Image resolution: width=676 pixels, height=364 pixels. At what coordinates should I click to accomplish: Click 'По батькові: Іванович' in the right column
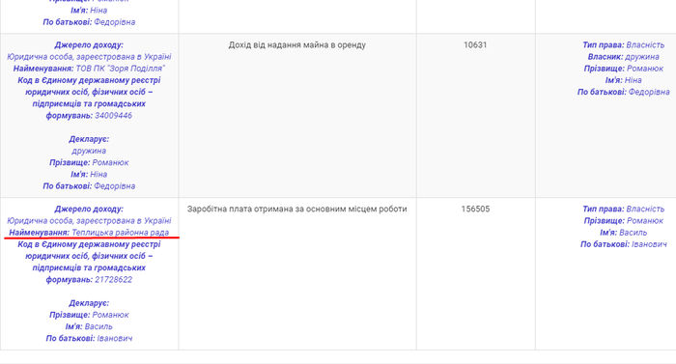tap(624, 244)
